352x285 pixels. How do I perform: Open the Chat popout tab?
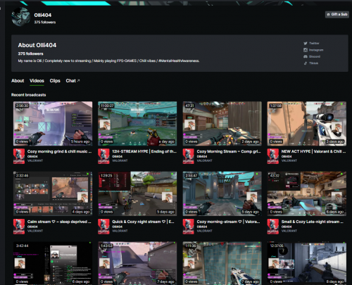tap(73, 81)
